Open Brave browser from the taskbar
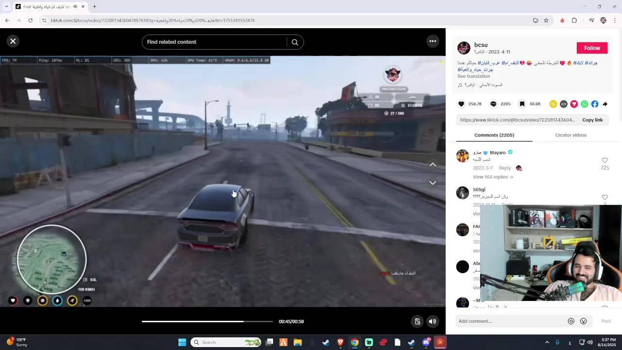This screenshot has height=350, width=622. tap(340, 342)
